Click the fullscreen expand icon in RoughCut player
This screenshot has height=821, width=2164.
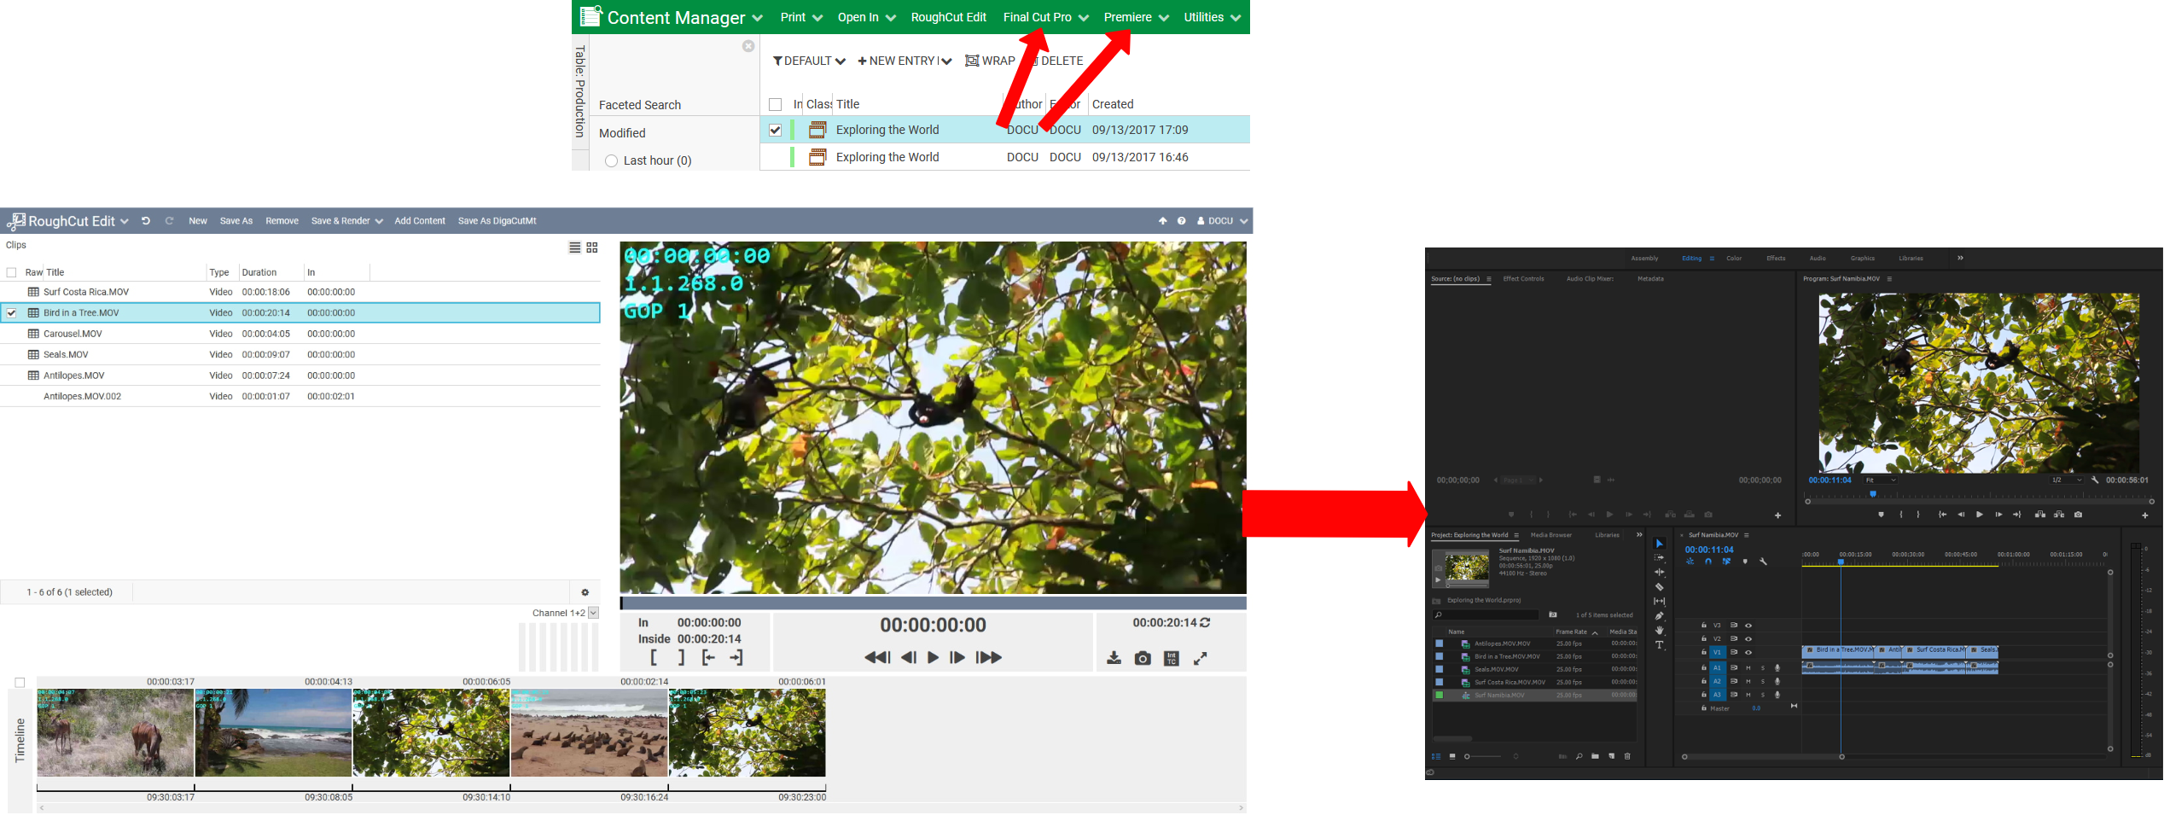coord(1200,658)
